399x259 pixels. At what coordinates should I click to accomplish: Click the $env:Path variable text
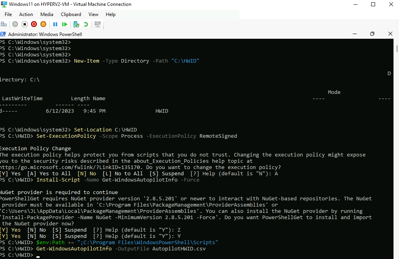[x=51, y=243]
